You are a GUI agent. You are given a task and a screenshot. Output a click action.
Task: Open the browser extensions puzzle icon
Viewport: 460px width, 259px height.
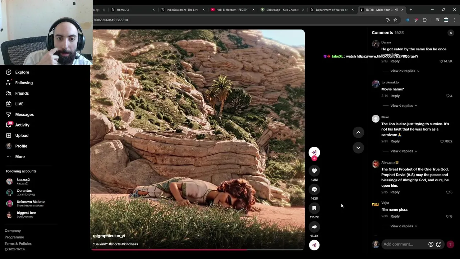425,20
